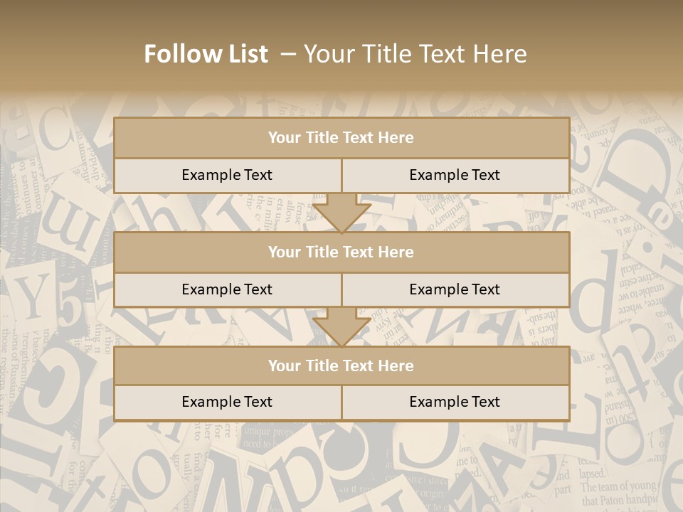Click the bold "Follow List" heading text
Image resolution: width=683 pixels, height=512 pixels.
206,54
